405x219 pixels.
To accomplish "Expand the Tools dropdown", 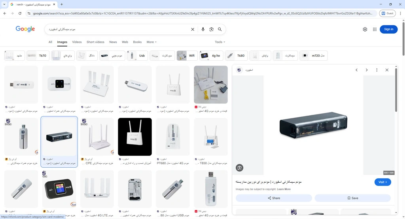I will pos(220,42).
